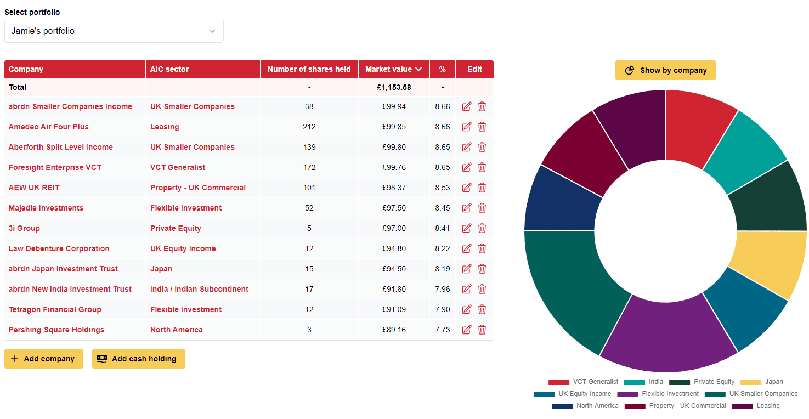The image size is (809, 419).
Task: Toggle the Property - UK Commercial legend swatch
Action: [x=635, y=406]
